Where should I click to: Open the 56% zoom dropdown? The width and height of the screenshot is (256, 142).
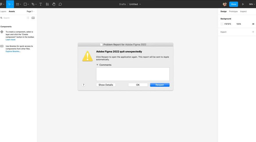[252, 4]
